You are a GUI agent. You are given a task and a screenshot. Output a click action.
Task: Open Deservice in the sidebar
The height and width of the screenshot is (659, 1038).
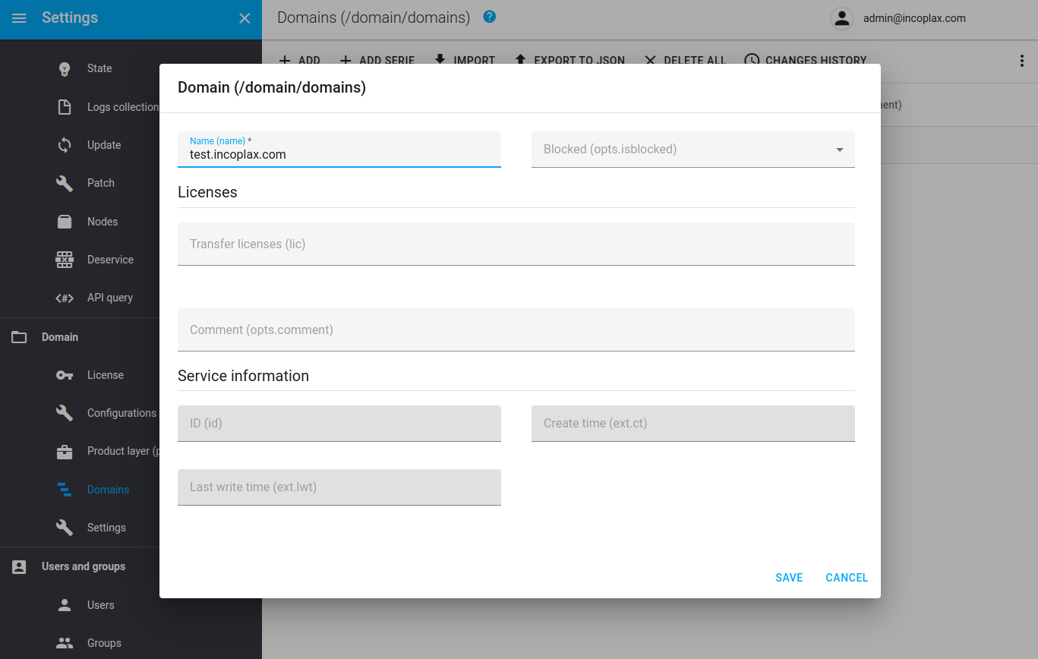110,260
